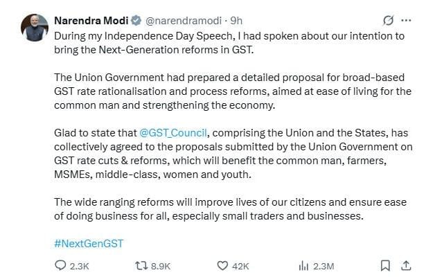This screenshot has height=277, width=426.
Task: Like the tweet with the heart icon
Action: (222, 265)
